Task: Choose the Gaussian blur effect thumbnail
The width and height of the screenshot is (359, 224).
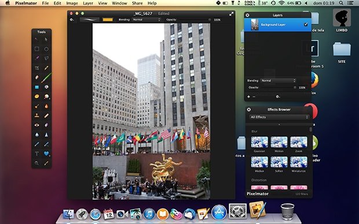Action: (259, 142)
